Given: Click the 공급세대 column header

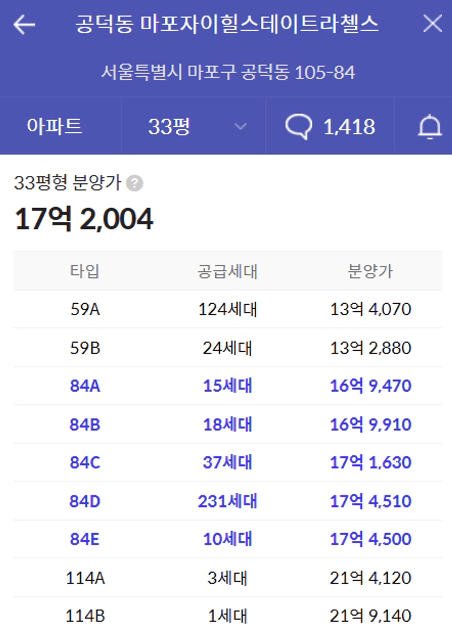Looking at the screenshot, I should click(227, 271).
